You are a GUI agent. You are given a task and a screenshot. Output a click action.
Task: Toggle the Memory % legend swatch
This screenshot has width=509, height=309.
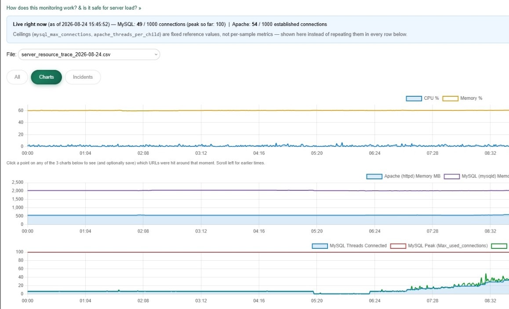tap(450, 98)
